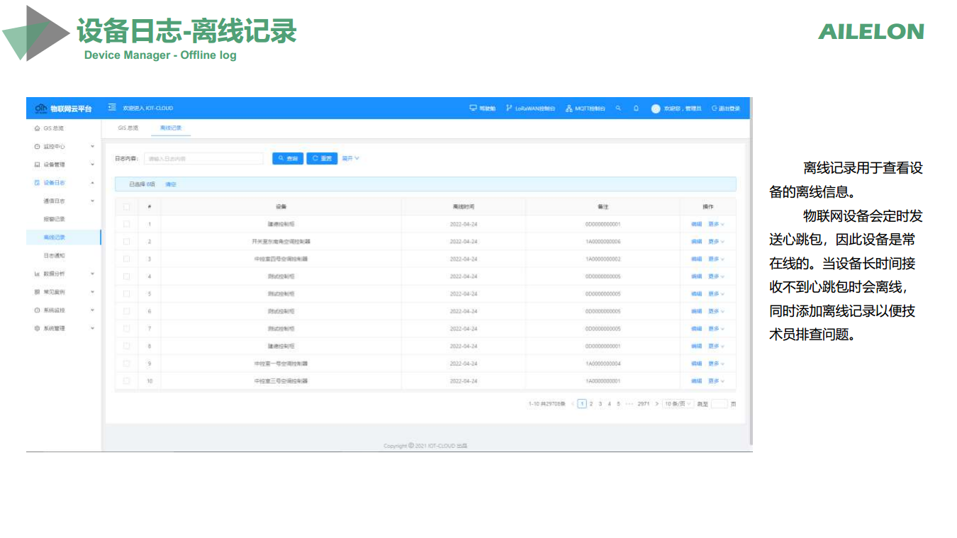Click the device name in row 2
The width and height of the screenshot is (957, 538).
(x=281, y=242)
